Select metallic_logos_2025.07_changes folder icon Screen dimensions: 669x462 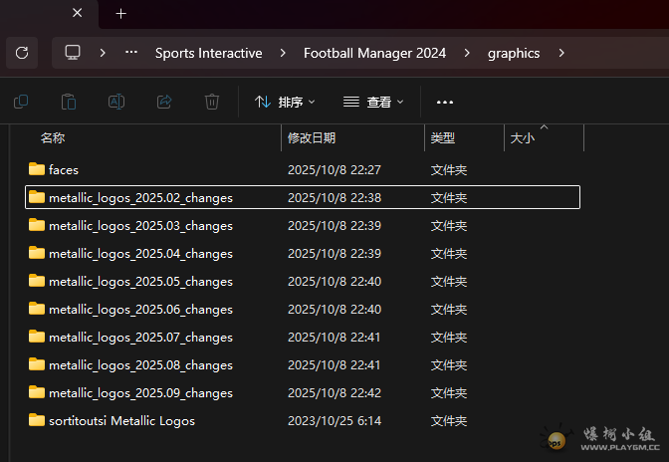point(37,337)
